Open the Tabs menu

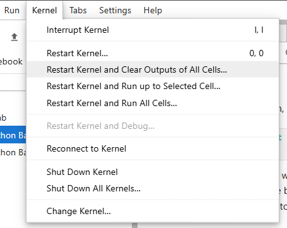tap(78, 10)
